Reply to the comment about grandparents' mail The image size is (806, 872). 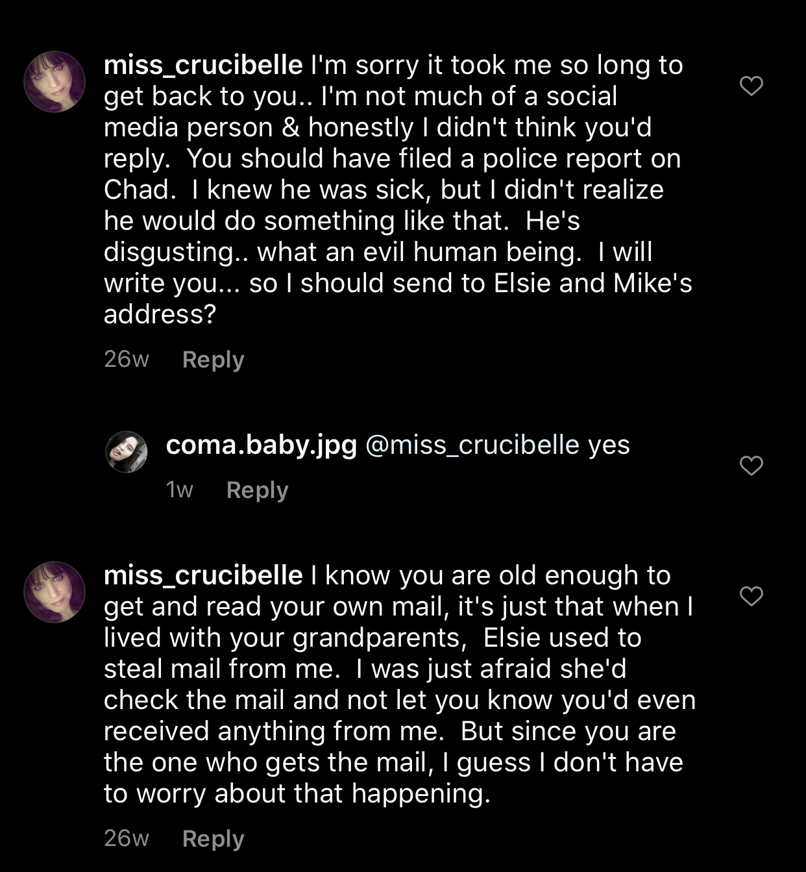pos(213,839)
